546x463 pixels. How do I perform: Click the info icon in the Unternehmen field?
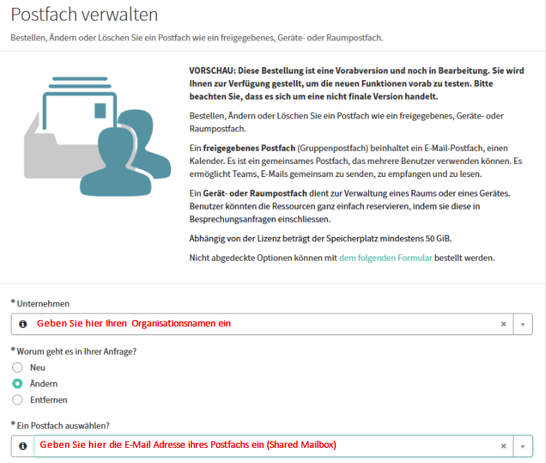22,324
